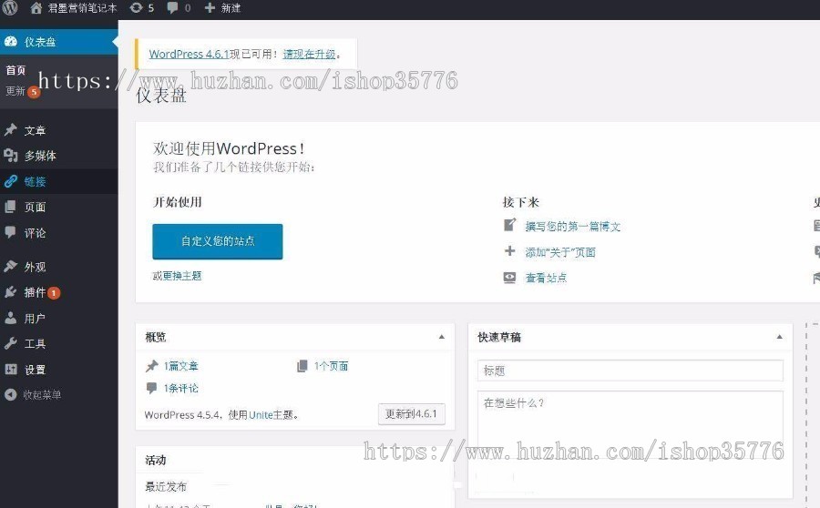Click the home icon beside site name
820x508 pixels.
(36, 8)
